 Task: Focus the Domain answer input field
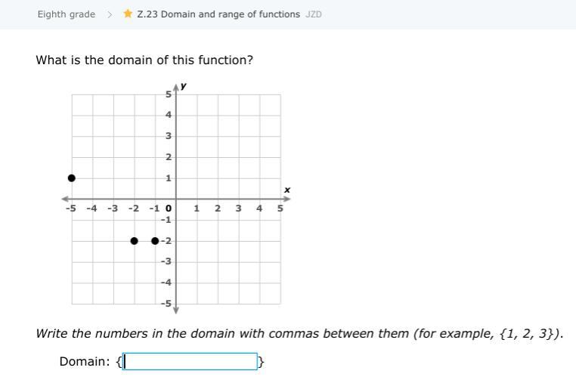click(x=190, y=362)
